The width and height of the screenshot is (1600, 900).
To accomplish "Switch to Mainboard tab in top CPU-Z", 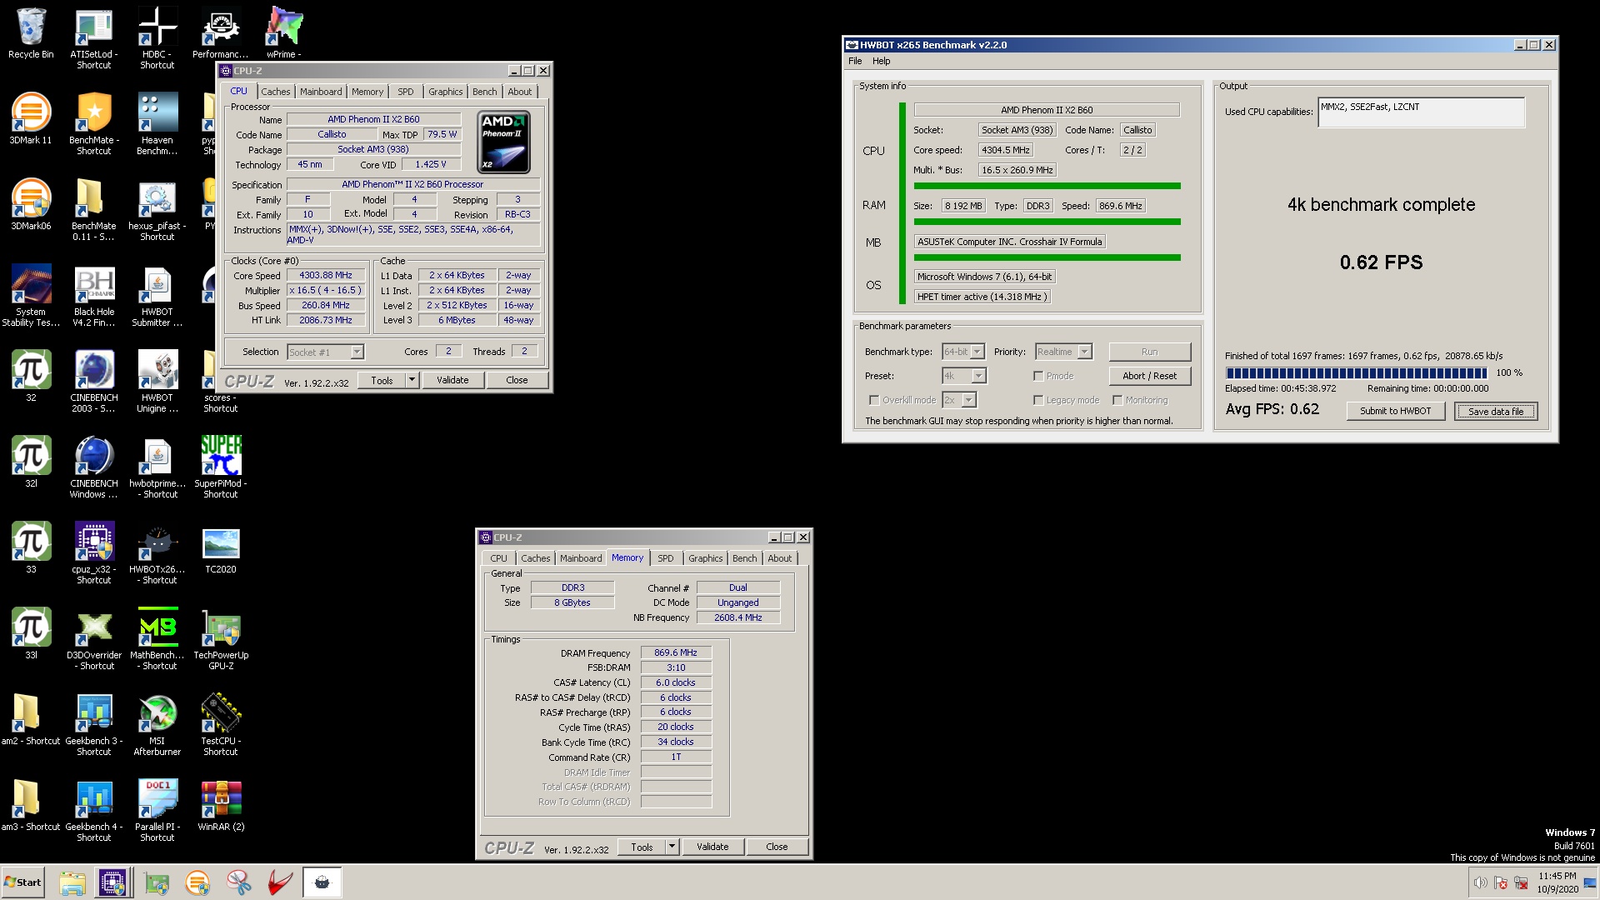I will click(321, 92).
